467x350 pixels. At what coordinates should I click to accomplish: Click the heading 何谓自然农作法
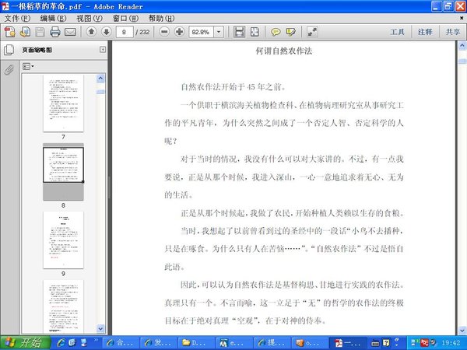(x=284, y=51)
